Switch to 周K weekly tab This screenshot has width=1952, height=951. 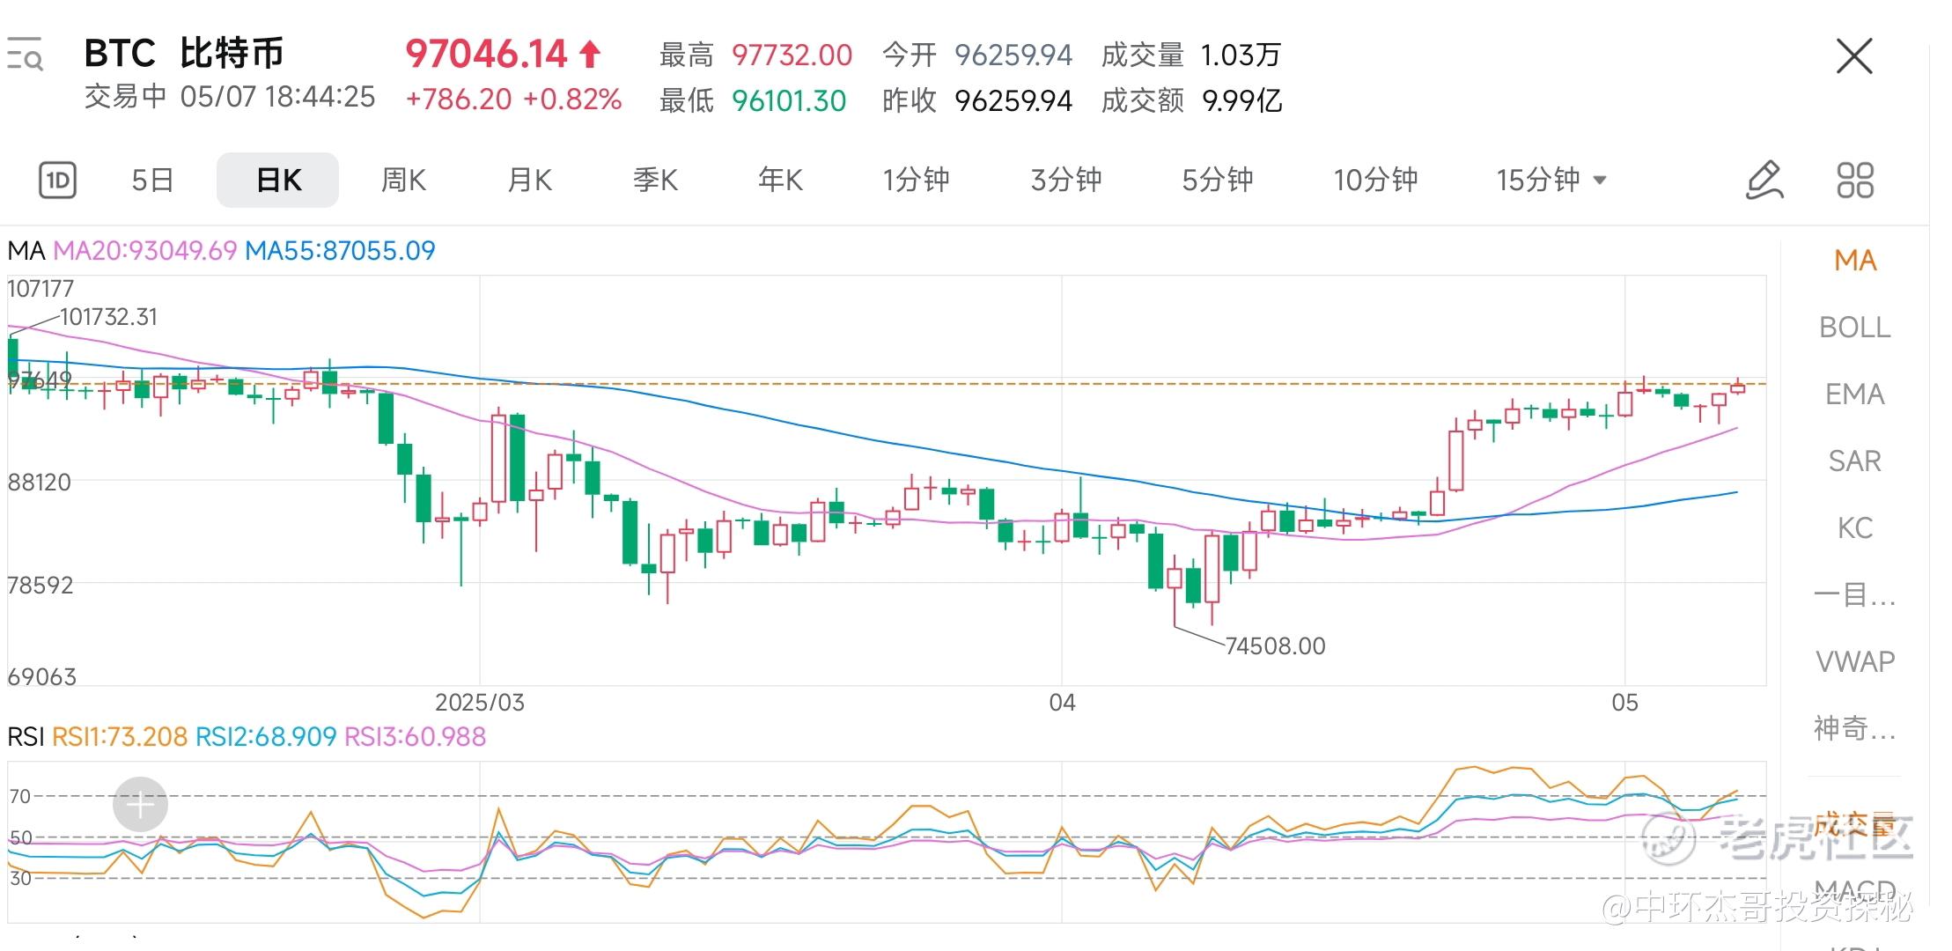(403, 181)
